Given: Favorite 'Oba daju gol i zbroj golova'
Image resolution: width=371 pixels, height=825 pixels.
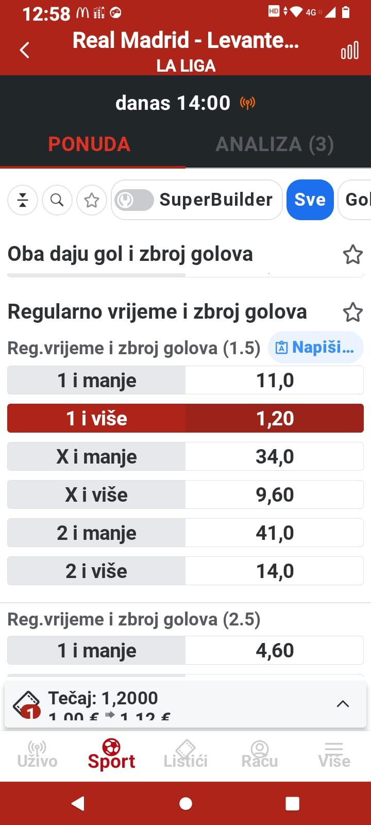Looking at the screenshot, I should coord(353,255).
